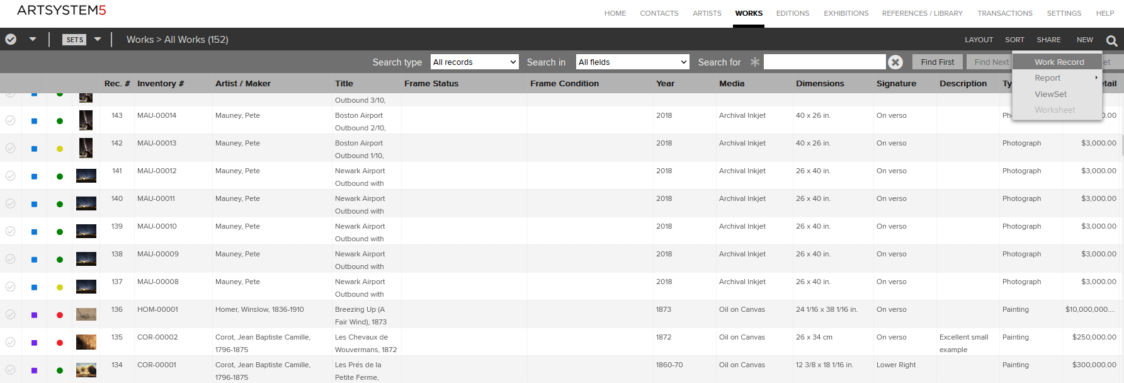Toggle selection checkmark for record 135
The image size is (1124, 383).
tap(11, 342)
